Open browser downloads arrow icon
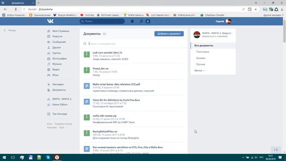The image size is (286, 161). coord(282,9)
